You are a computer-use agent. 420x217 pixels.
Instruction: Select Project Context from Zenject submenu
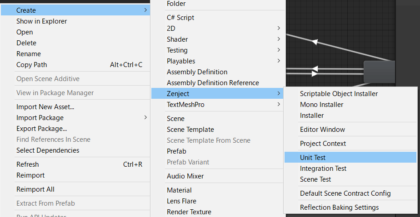[323, 144]
